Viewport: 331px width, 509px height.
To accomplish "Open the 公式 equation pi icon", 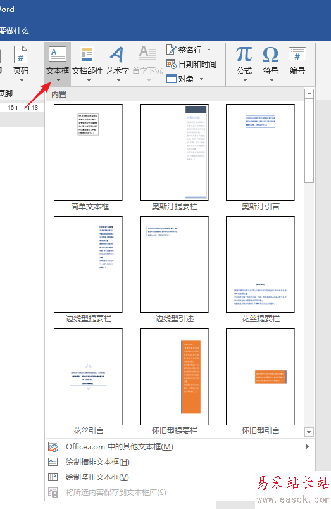I will 244,55.
